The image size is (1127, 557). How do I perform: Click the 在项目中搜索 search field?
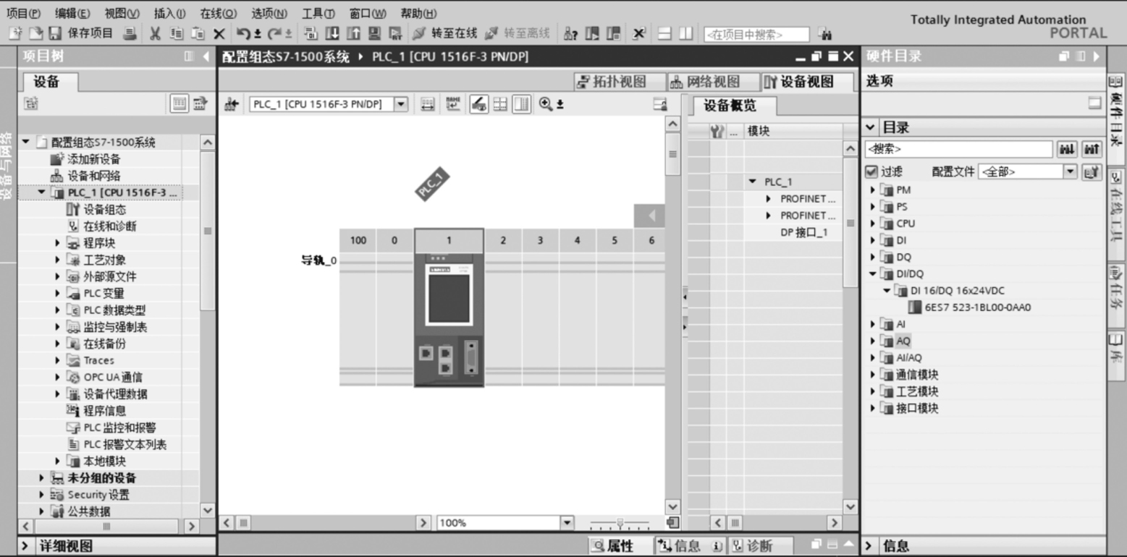coord(756,34)
